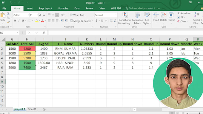Switch to Data tab
The height and width of the screenshot is (114, 203).
(77, 8)
